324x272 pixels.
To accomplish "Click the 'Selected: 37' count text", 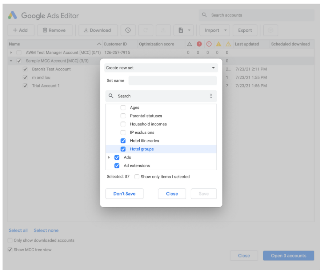I will 118,177.
